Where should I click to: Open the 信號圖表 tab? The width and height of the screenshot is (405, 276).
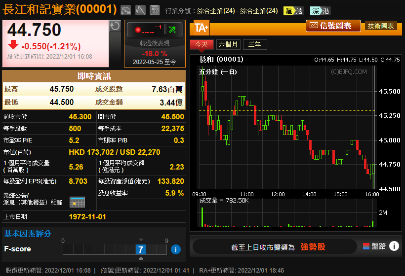point(333,26)
